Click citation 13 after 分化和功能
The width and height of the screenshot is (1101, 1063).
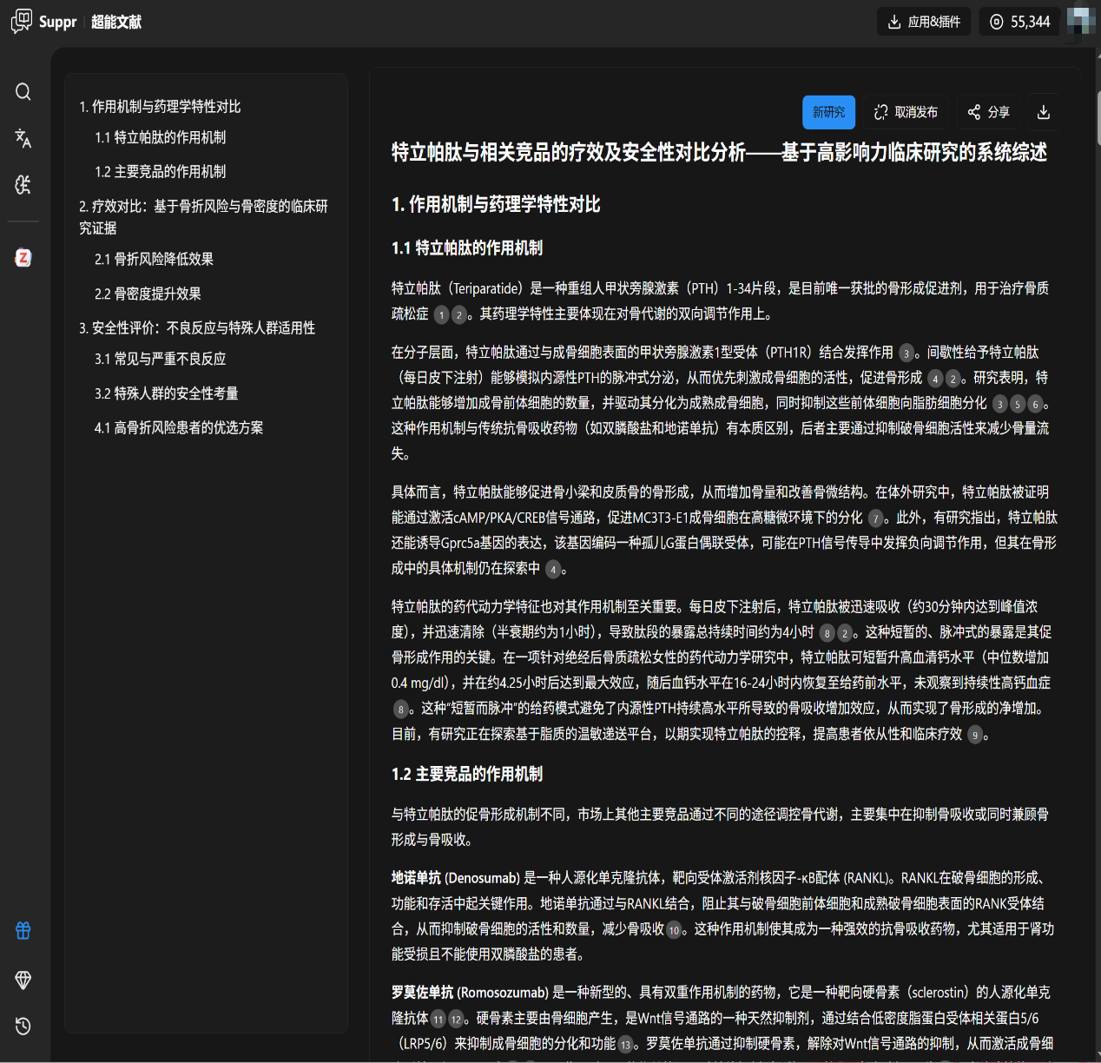(x=625, y=1045)
